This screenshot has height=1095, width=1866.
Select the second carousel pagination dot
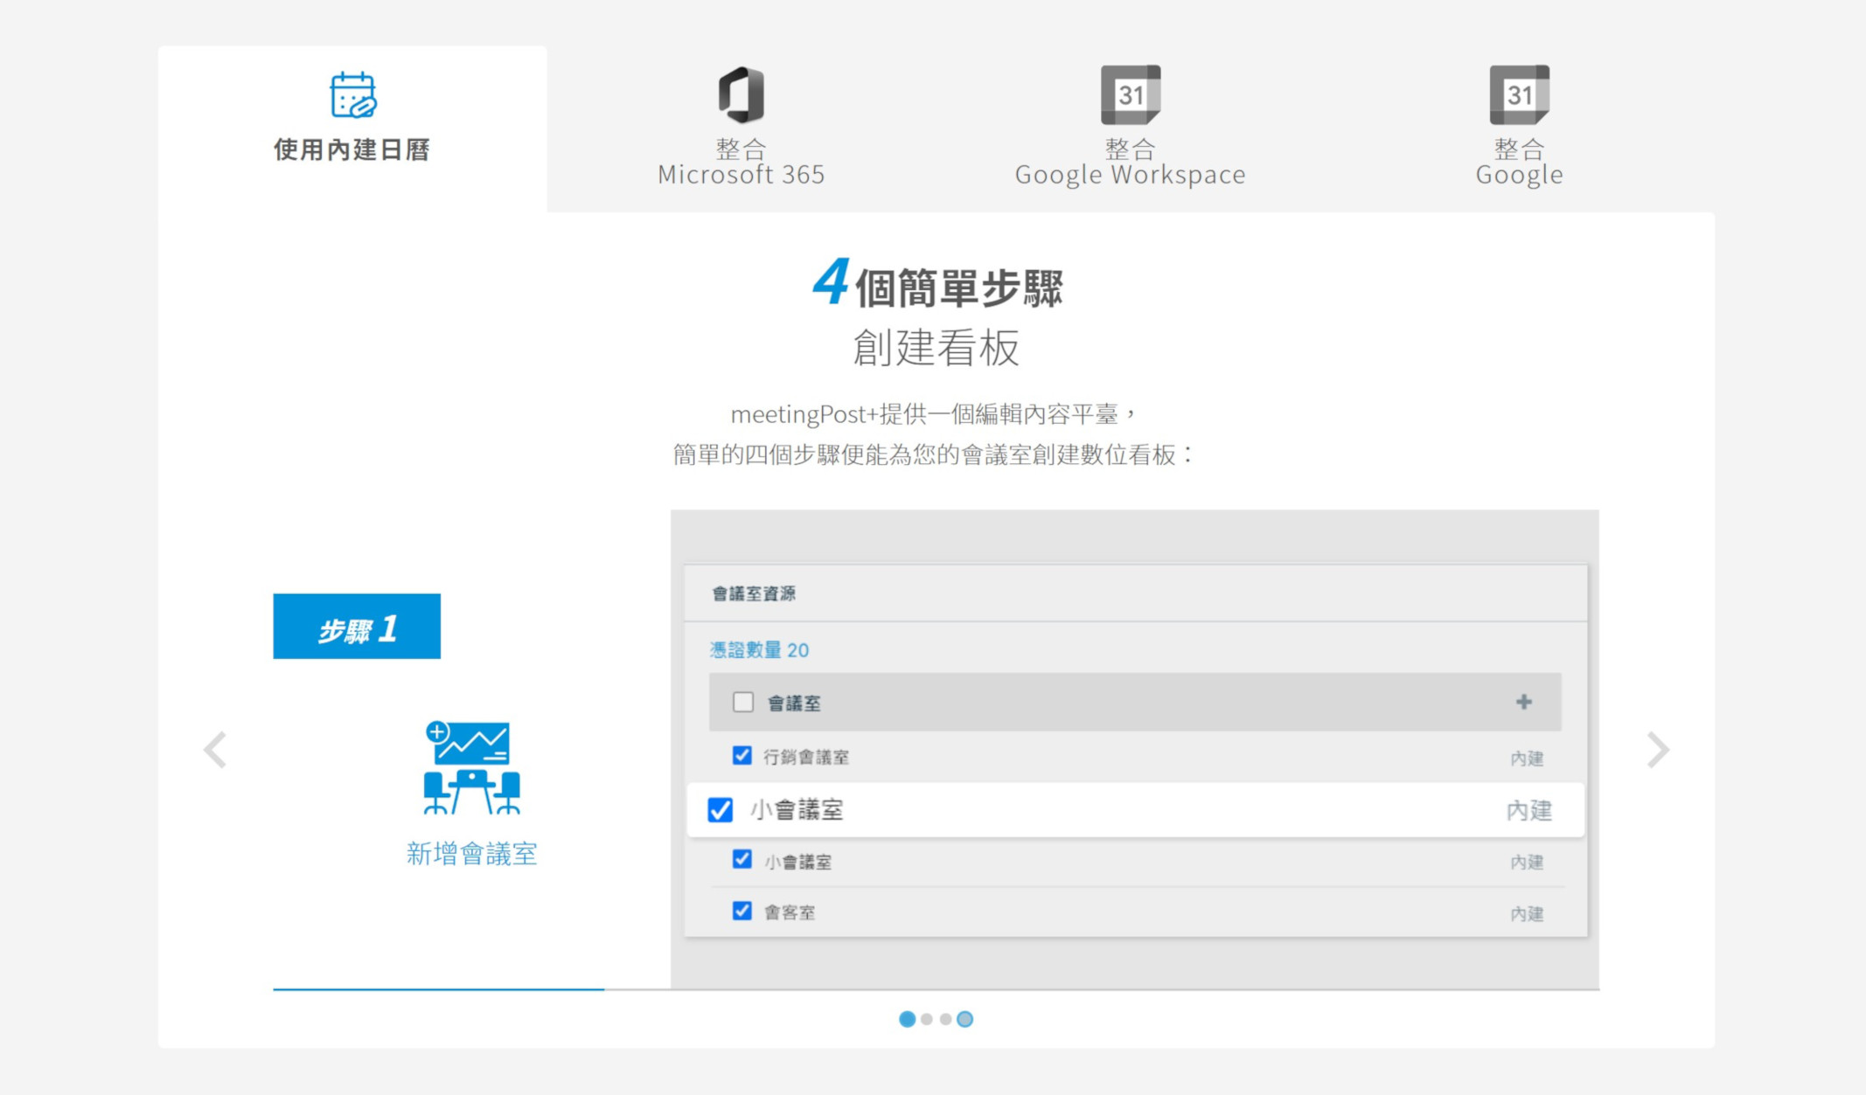(x=927, y=1019)
